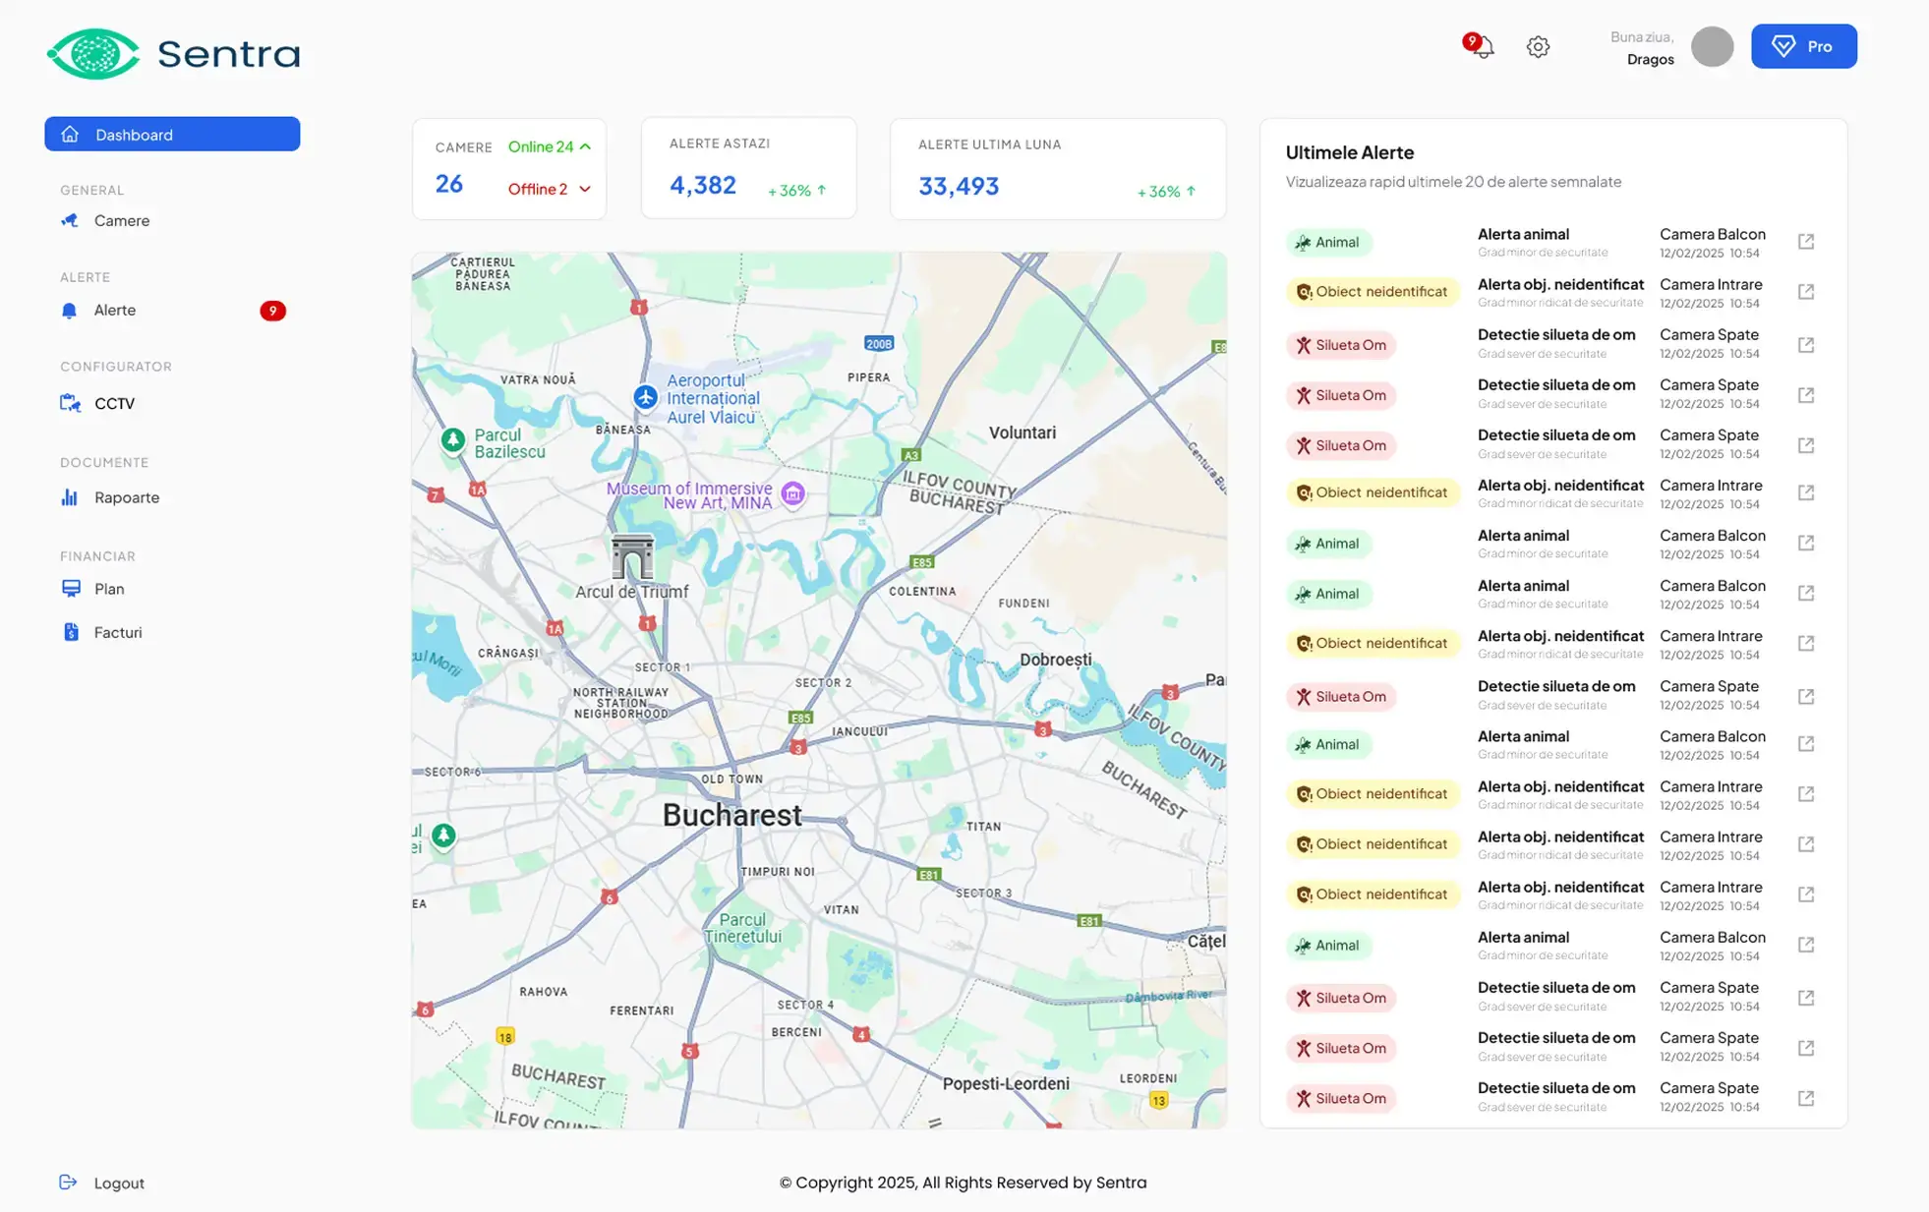Open external link for last Silueta Om alert
The image size is (1929, 1212).
coord(1805,1098)
